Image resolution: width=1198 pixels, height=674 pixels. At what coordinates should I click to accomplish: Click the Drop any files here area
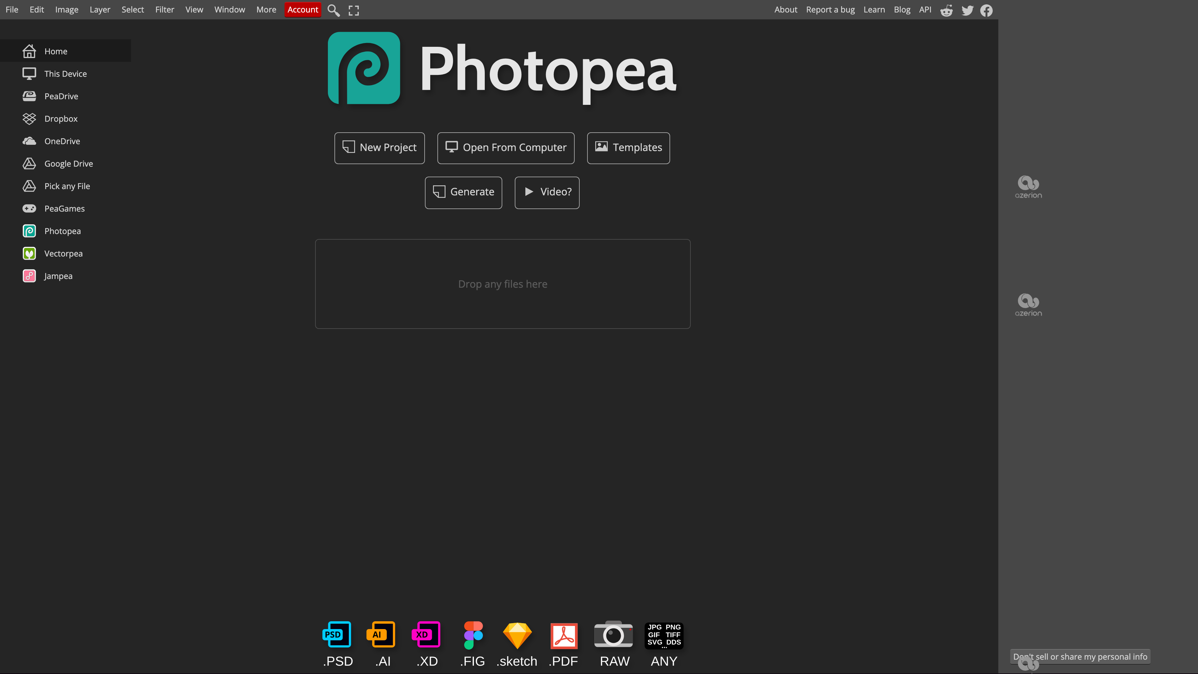pos(503,284)
